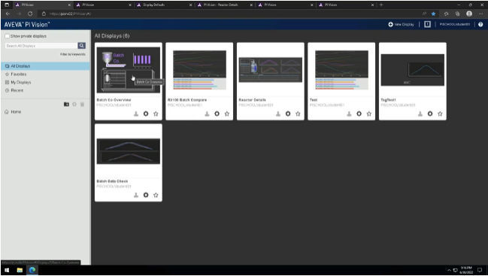This screenshot has width=488, height=276.
Task: Open settings gear on Batch Co Overview card
Action: click(146, 114)
